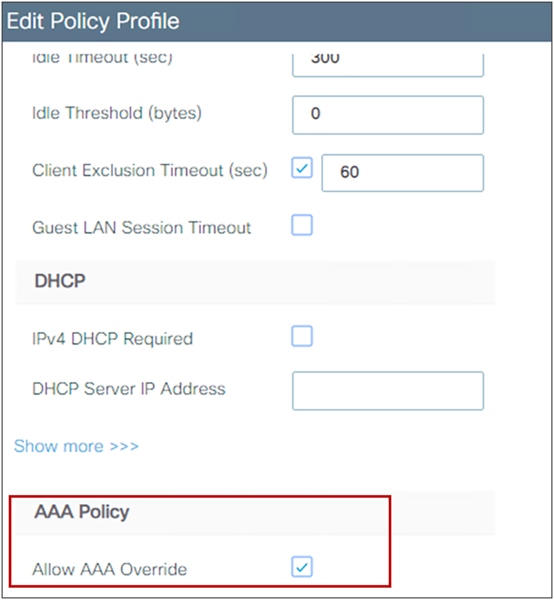Untick the Client Exclusion Timeout checkbox
This screenshot has width=554, height=600.
[302, 168]
